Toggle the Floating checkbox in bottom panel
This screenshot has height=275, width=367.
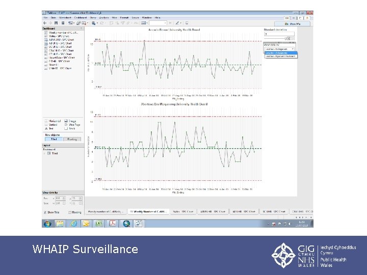70,212
